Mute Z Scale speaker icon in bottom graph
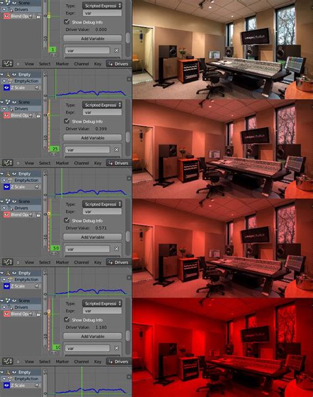Image resolution: width=313 pixels, height=397 pixels. [x=37, y=385]
